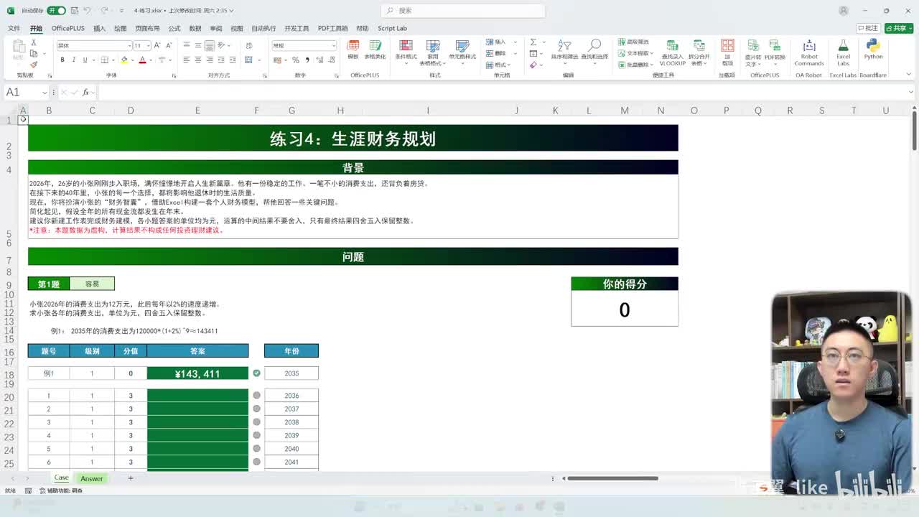Click the search box 搜索

point(463,11)
